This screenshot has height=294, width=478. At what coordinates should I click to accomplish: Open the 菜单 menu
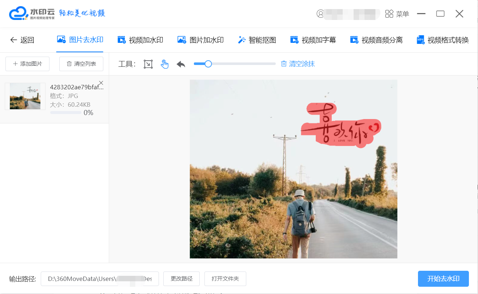[x=397, y=14]
